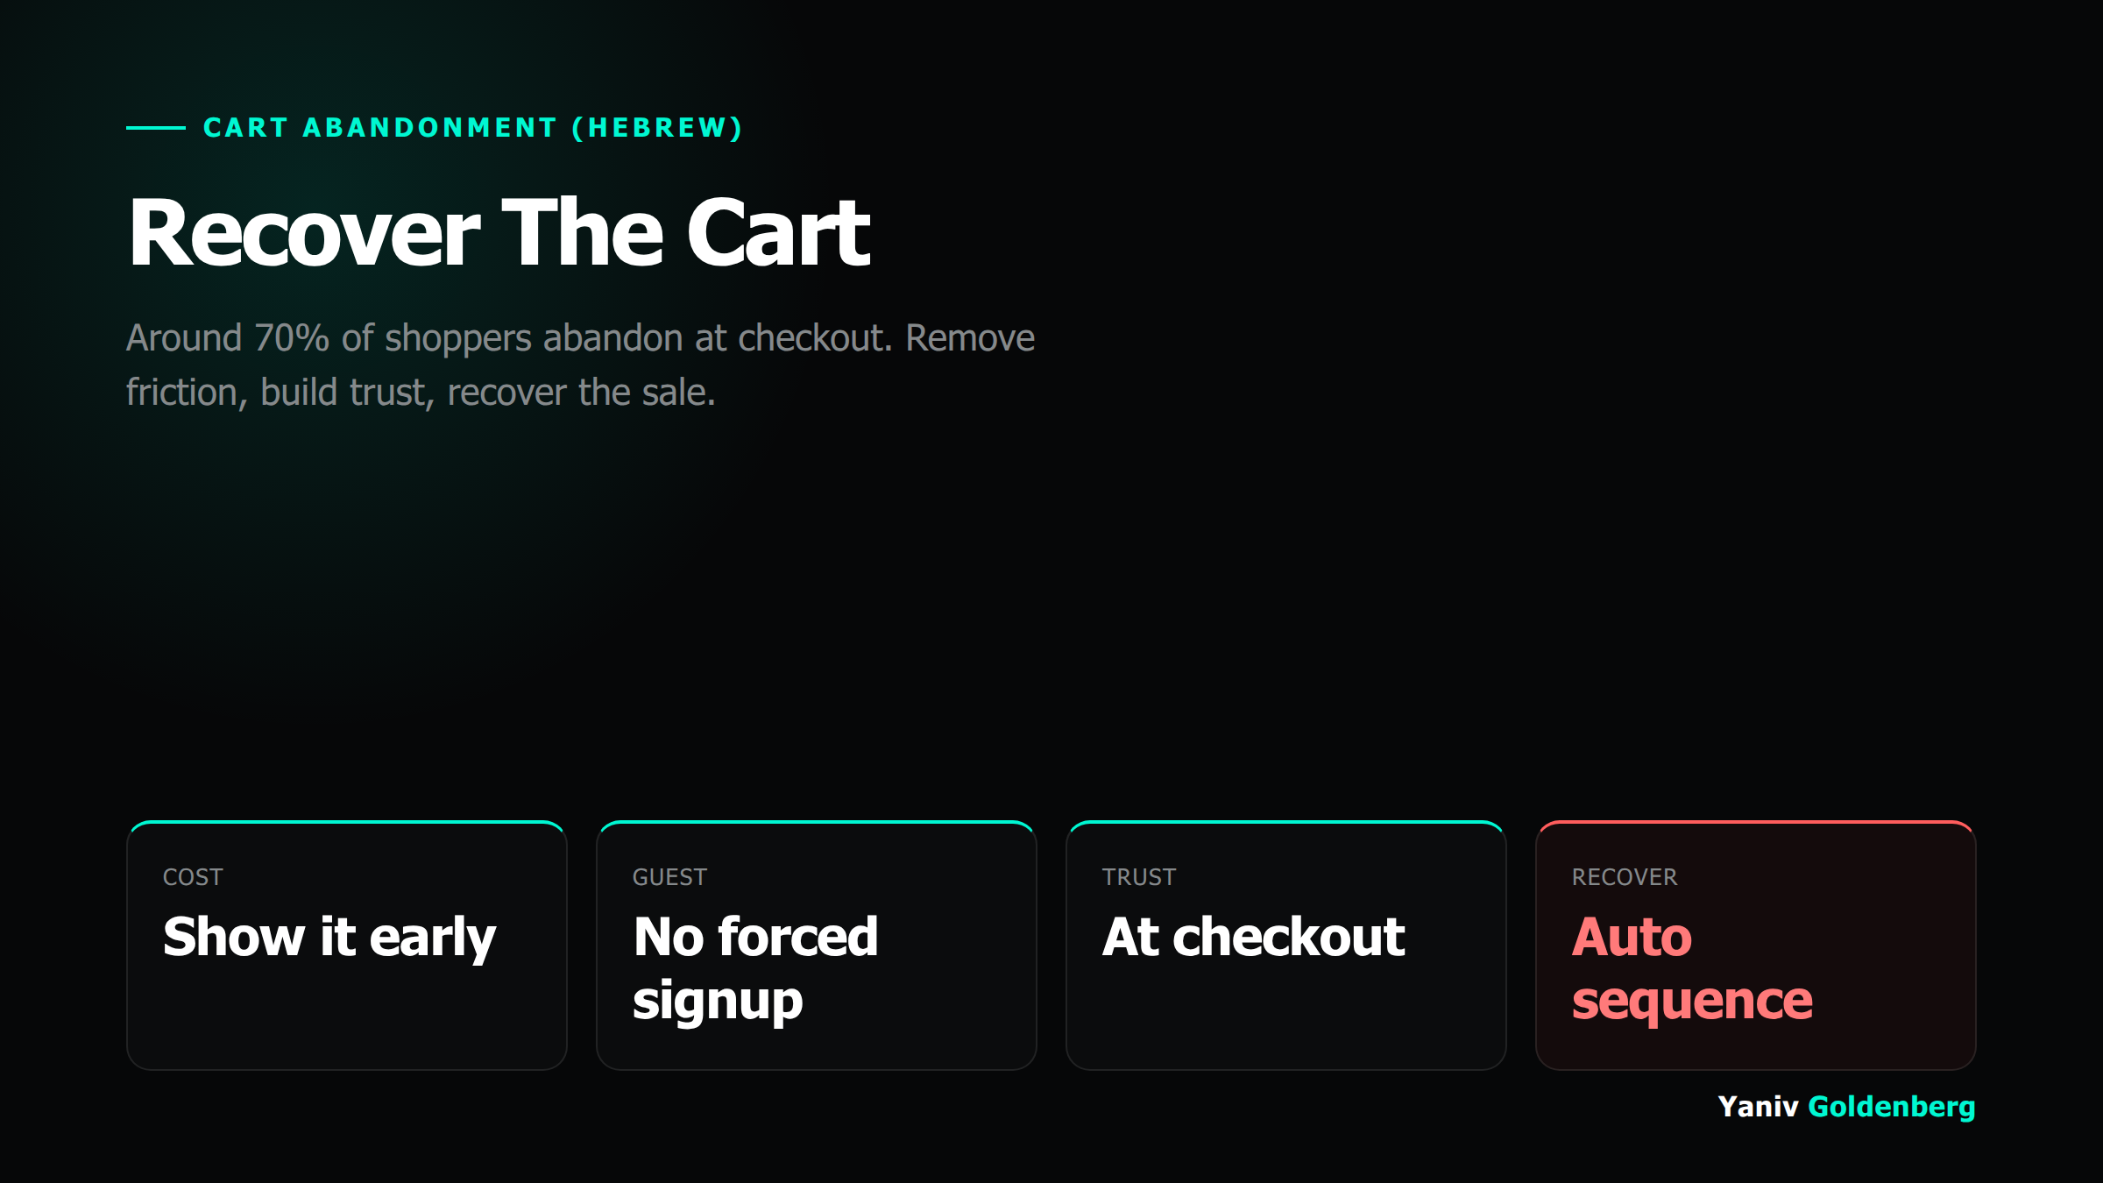
Task: Select the "At checkout" heading
Action: (x=1254, y=937)
